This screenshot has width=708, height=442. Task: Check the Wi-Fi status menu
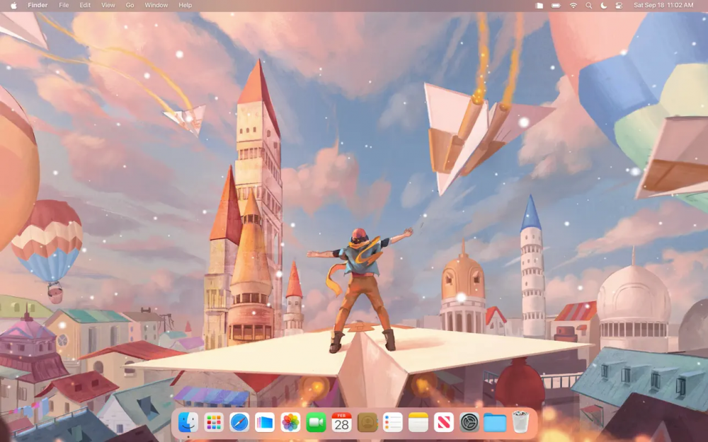tap(573, 6)
